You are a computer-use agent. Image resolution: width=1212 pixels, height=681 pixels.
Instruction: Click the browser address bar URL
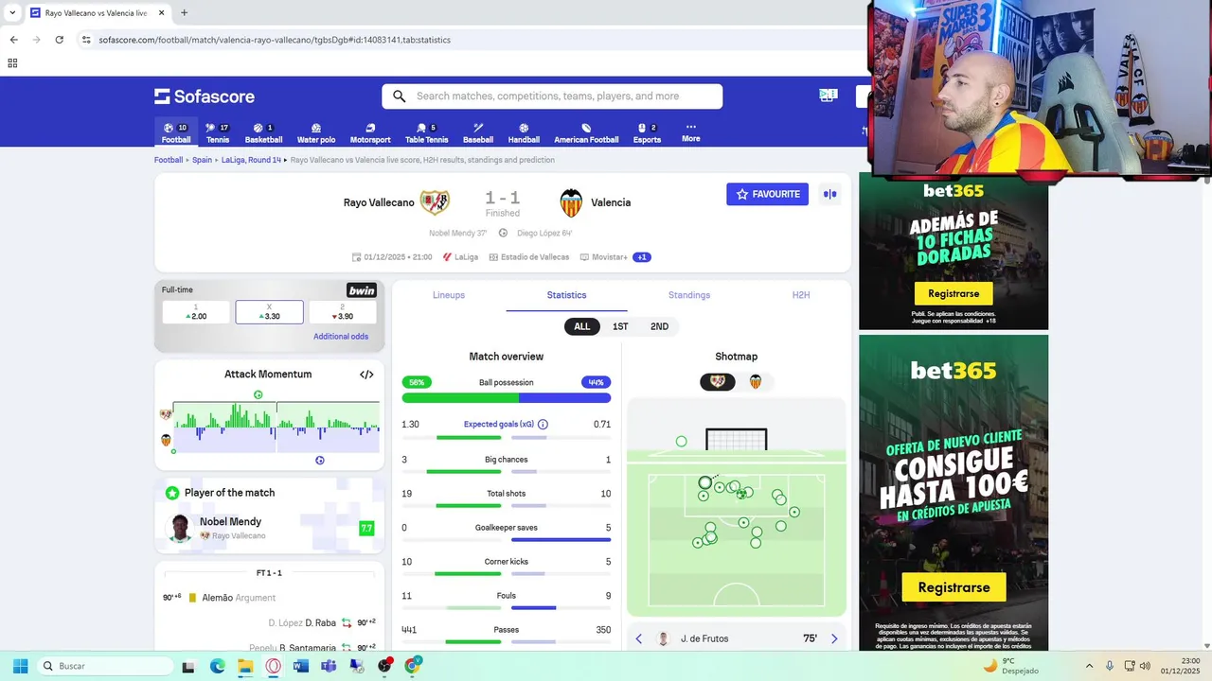pos(275,40)
